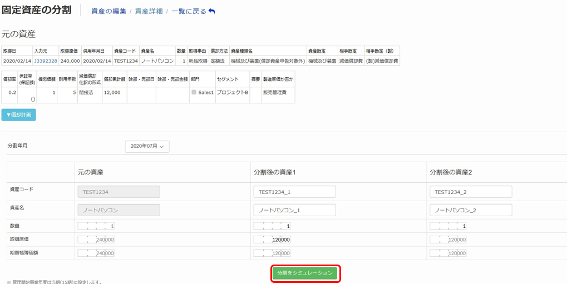This screenshot has height=284, width=567.
Task: Click the 分割をシミュレーション button
Action: click(305, 273)
